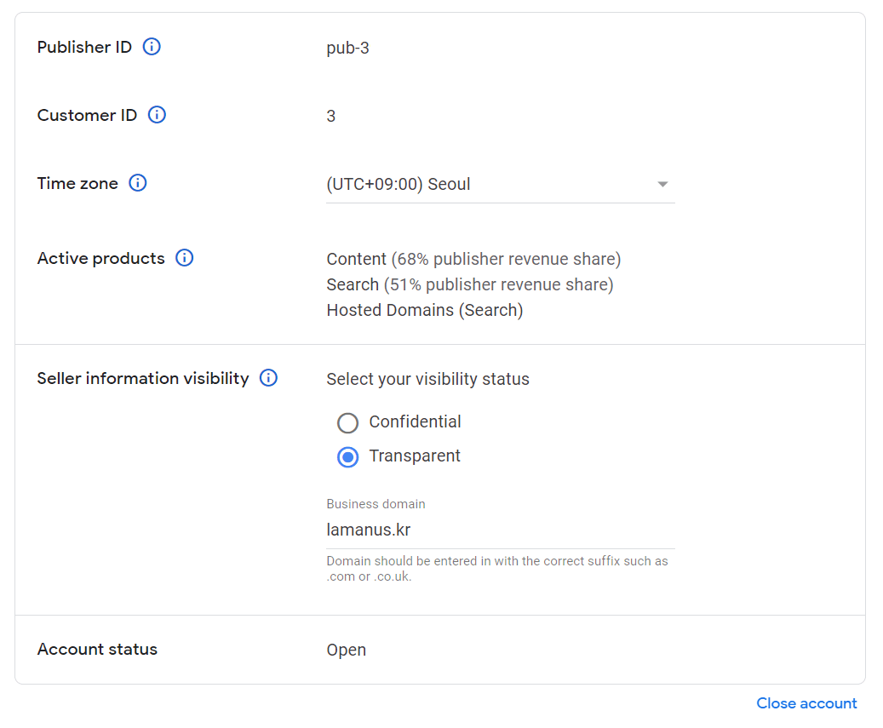Select the Transparent radio button
This screenshot has height=728, width=883.
click(347, 456)
